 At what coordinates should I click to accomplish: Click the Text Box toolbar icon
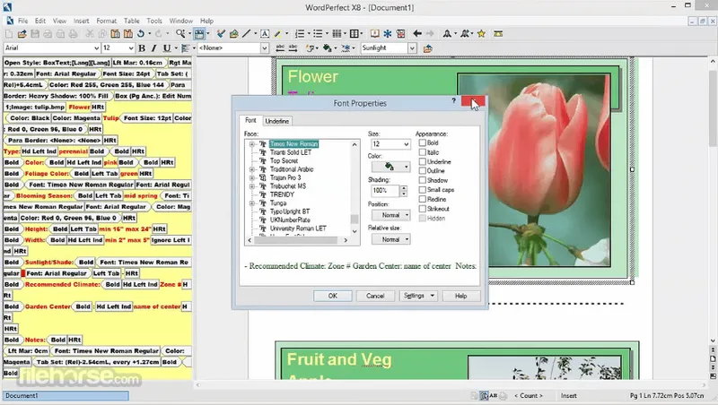tap(265, 34)
